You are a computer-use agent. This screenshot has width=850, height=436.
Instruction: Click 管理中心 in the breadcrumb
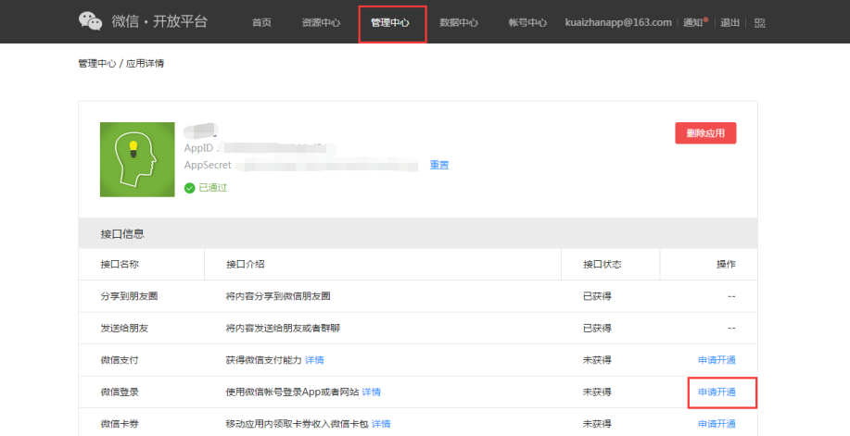pos(97,64)
